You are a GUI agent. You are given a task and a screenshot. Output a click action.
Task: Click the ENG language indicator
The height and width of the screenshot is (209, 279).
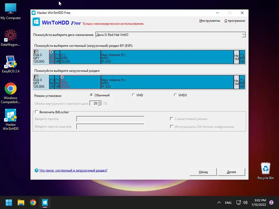228,202
